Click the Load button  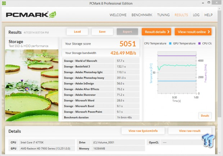pyautogui.click(x=77, y=32)
